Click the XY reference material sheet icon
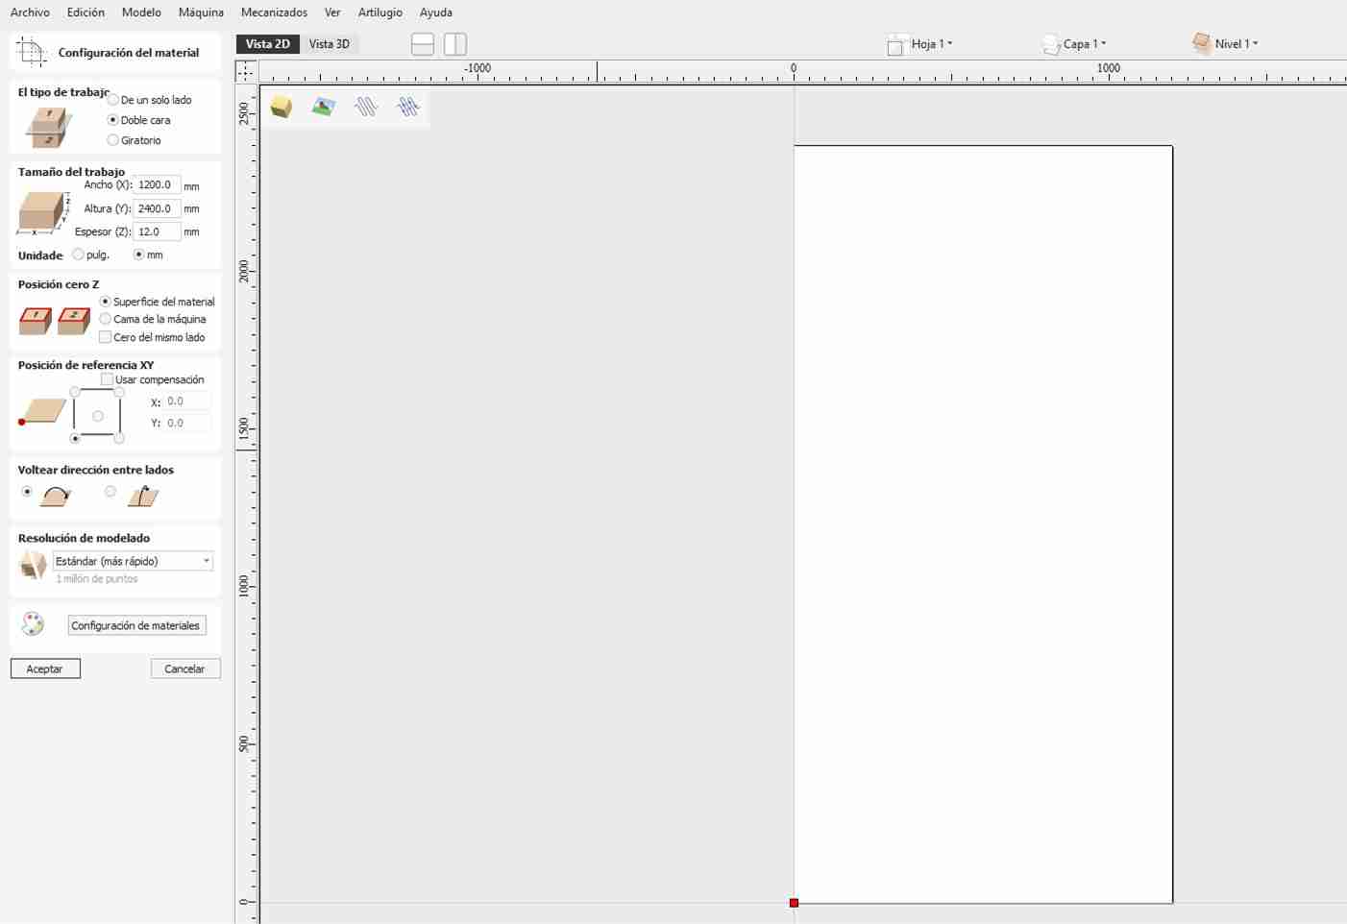Image resolution: width=1347 pixels, height=924 pixels. [42, 412]
